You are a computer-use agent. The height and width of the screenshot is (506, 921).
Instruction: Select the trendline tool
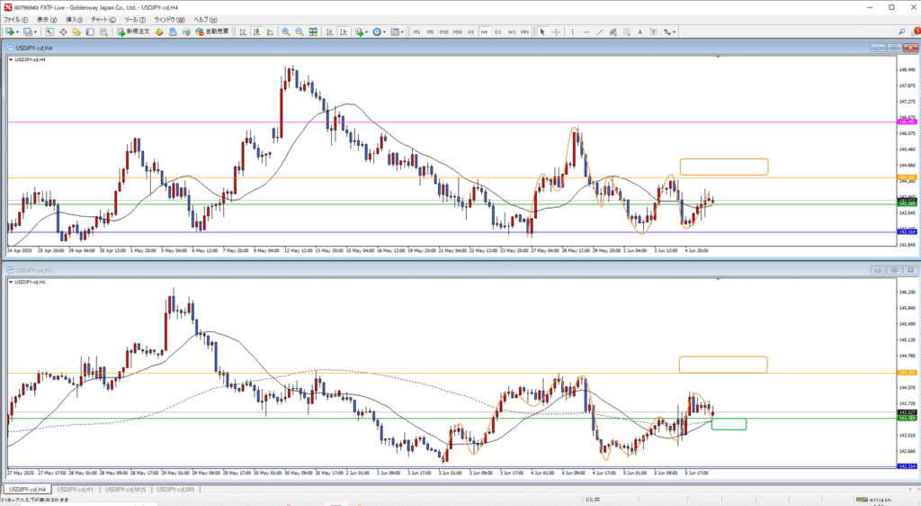(x=600, y=32)
